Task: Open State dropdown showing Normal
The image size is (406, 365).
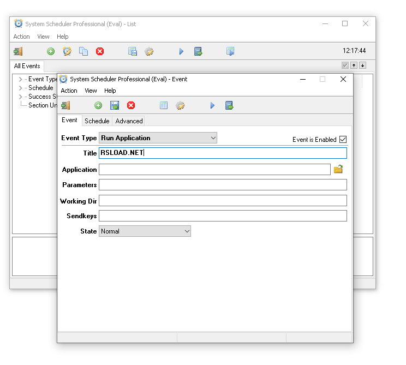Action: [x=145, y=231]
